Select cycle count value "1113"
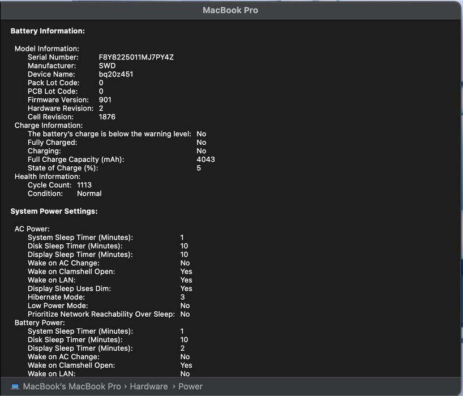This screenshot has height=396, width=463. (x=84, y=186)
